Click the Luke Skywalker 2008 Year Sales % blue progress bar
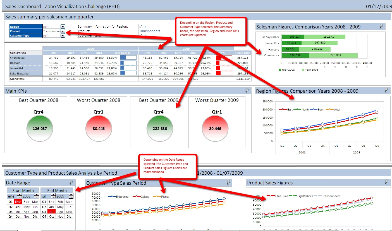Image resolution: width=392 pixels, height=231 pixels. coord(128,73)
